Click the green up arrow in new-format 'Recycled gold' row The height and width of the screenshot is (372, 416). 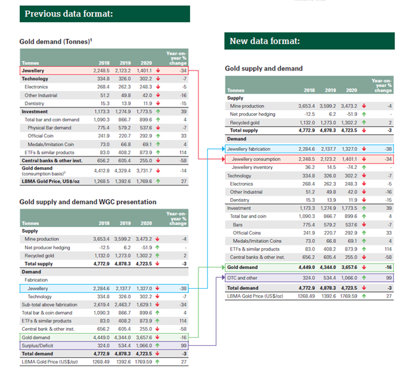tap(364, 123)
